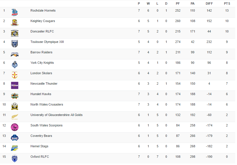The height and width of the screenshot is (165, 237).
Task: Click the Toulouse Olympique XIII crest
Action: point(15,43)
